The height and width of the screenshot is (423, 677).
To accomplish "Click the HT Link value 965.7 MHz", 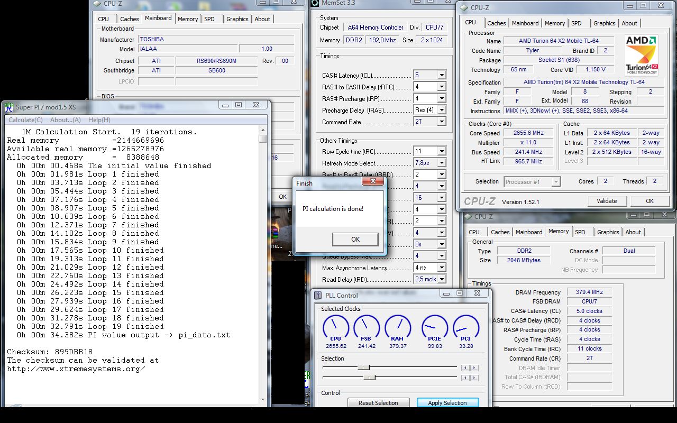I will coord(528,161).
